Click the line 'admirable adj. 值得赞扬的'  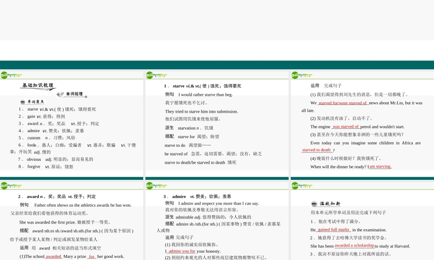tap(214, 217)
